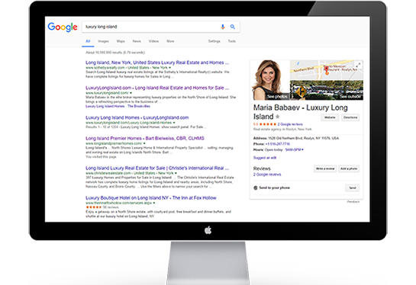Open the More search menu
416x285 pixels.
tap(170, 41)
